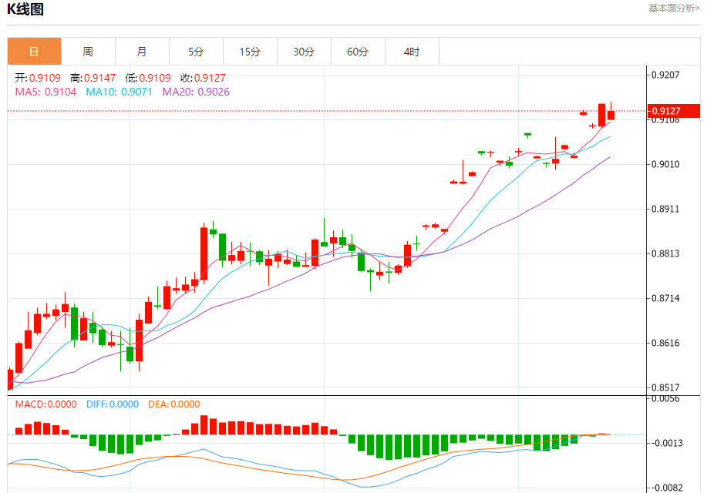Open the 30分 interval tab
This screenshot has width=707, height=493.
(x=304, y=52)
